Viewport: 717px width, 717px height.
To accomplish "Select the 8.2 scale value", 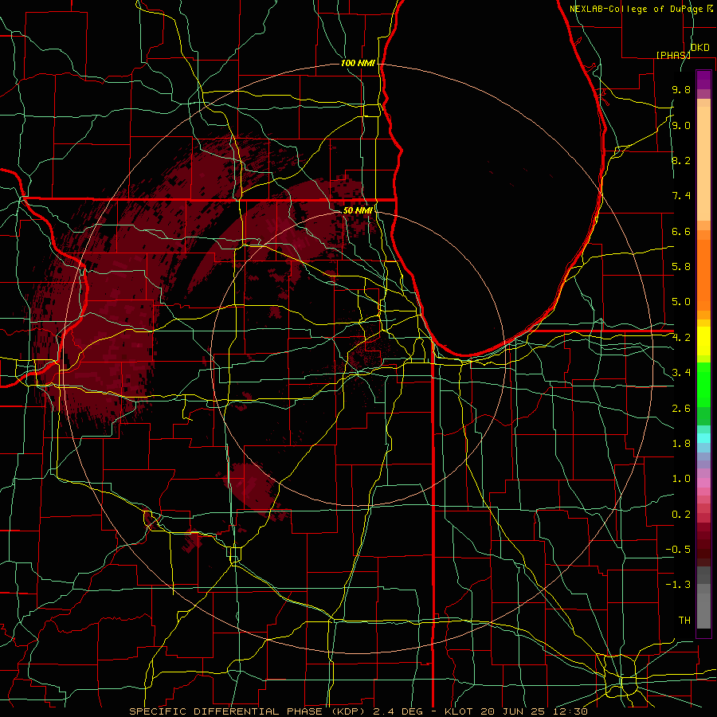I will point(681,160).
